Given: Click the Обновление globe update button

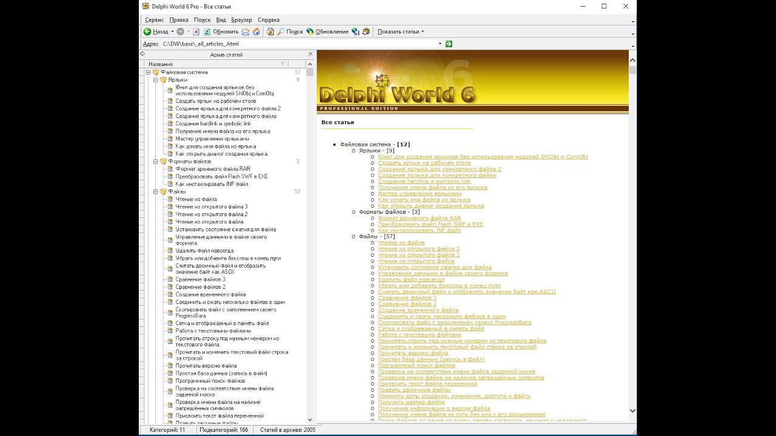Looking at the screenshot, I should click(327, 31).
